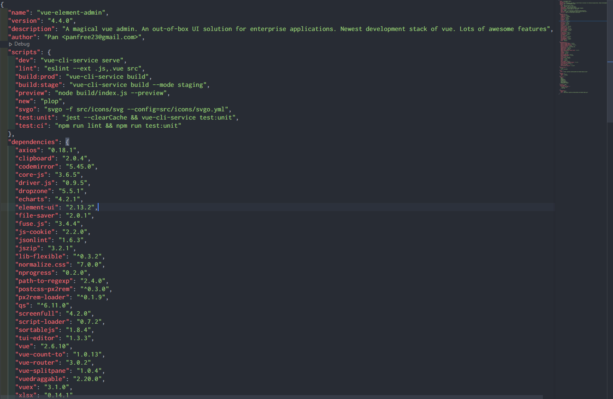The height and width of the screenshot is (399, 613).
Task: Click the "px2rem-loader" dependency key
Action: pyautogui.click(x=42, y=297)
